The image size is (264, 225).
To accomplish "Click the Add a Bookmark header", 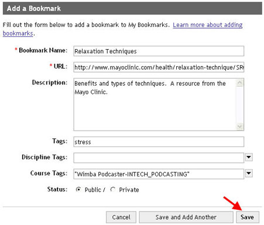I will [x=132, y=8].
